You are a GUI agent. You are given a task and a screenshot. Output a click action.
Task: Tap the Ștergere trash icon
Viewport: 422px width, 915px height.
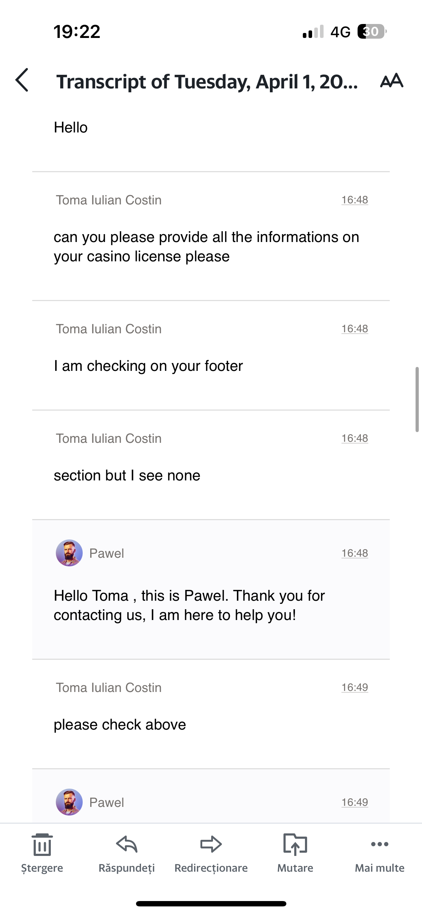[x=42, y=845]
